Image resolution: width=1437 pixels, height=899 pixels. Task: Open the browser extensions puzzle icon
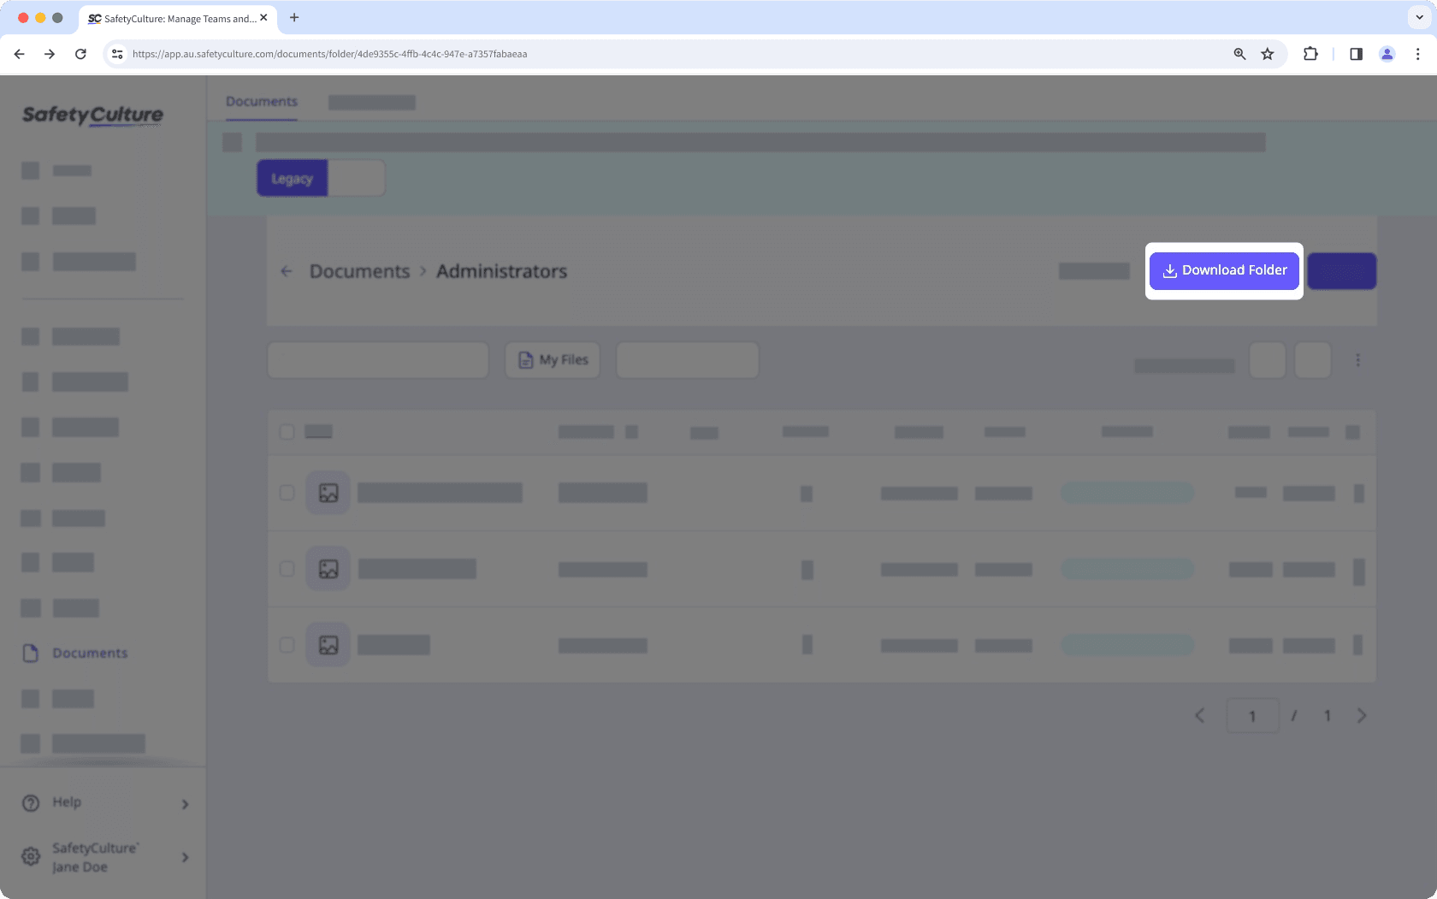(1310, 54)
